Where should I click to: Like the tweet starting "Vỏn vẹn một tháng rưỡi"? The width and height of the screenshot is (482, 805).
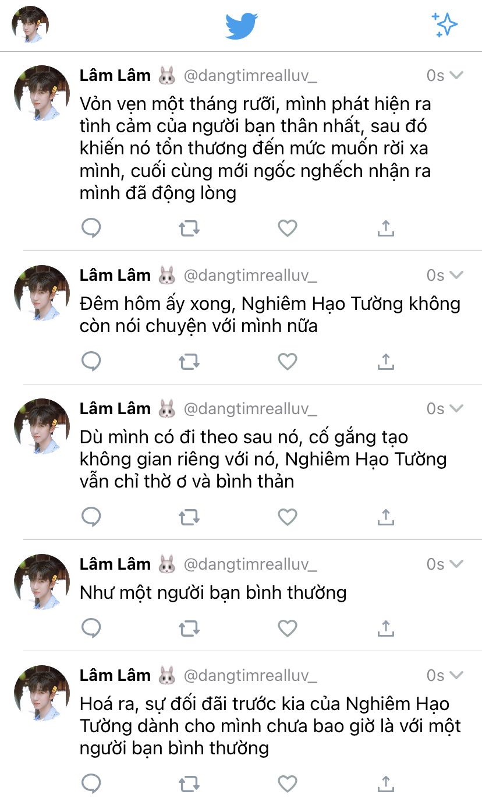point(288,228)
